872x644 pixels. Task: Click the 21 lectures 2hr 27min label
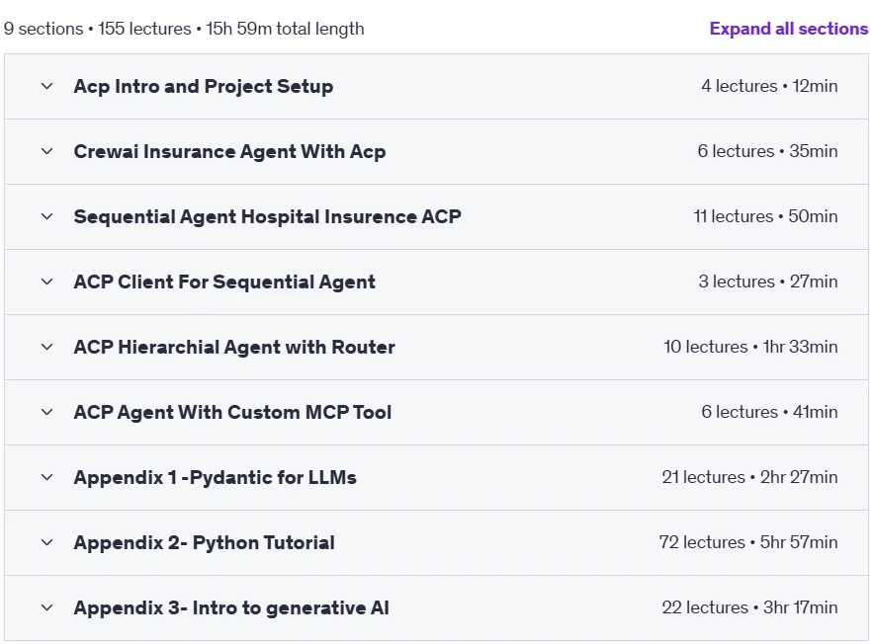pos(749,477)
